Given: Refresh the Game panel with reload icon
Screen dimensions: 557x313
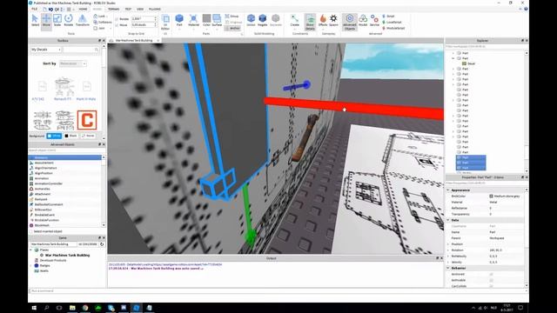Looking at the screenshot, I should click(x=102, y=244).
